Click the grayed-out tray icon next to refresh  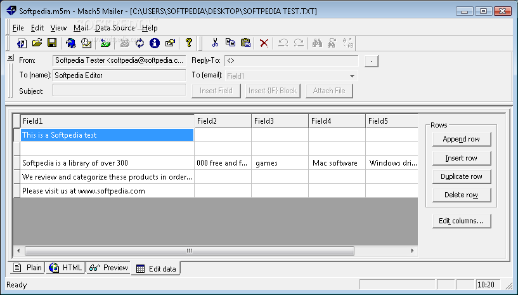[124, 43]
